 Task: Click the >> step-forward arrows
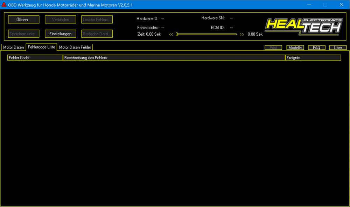pyautogui.click(x=241, y=34)
